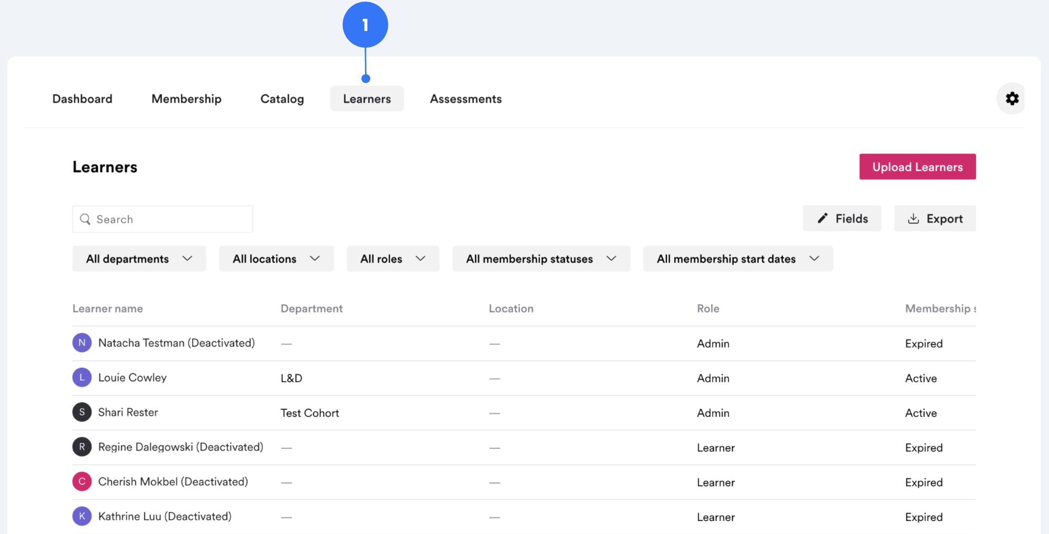This screenshot has height=534, width=1049.
Task: Click Active status in Shari Rester row
Action: point(921,413)
